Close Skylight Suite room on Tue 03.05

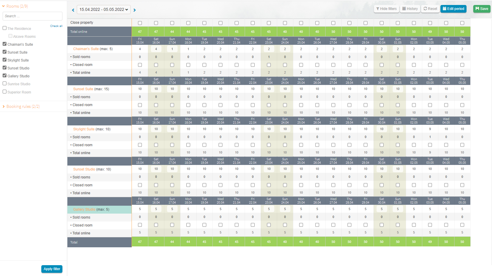(x=430, y=145)
